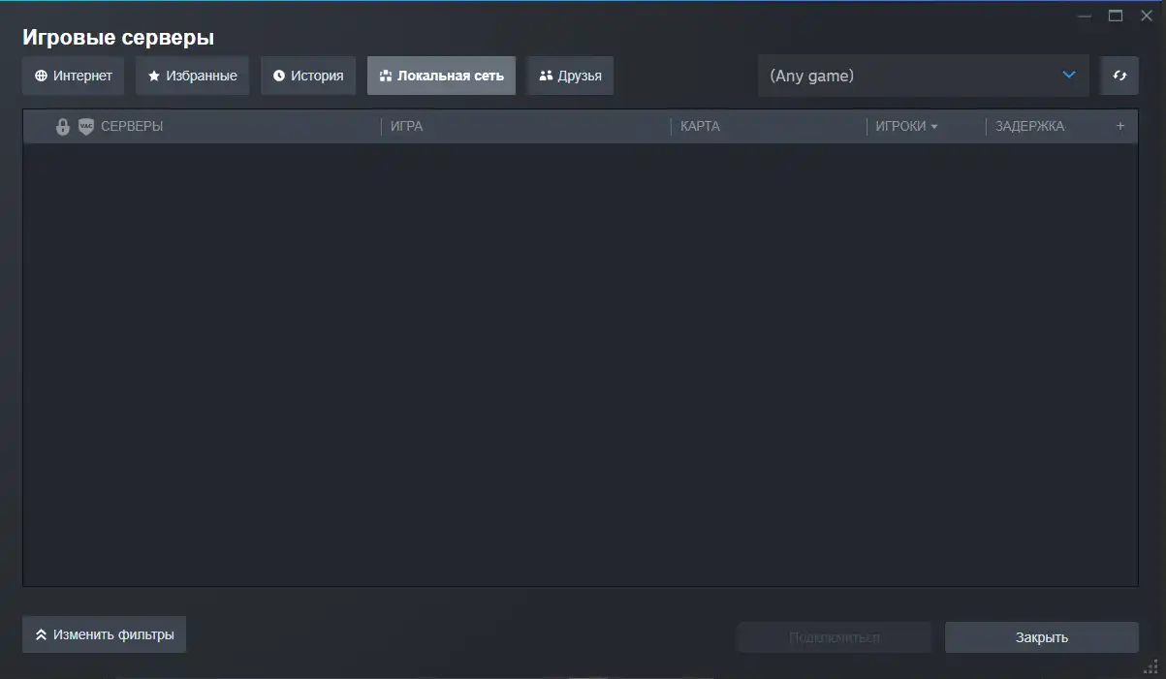This screenshot has height=679, width=1166.
Task: Sort by password-protected lock column
Action: coord(63,127)
